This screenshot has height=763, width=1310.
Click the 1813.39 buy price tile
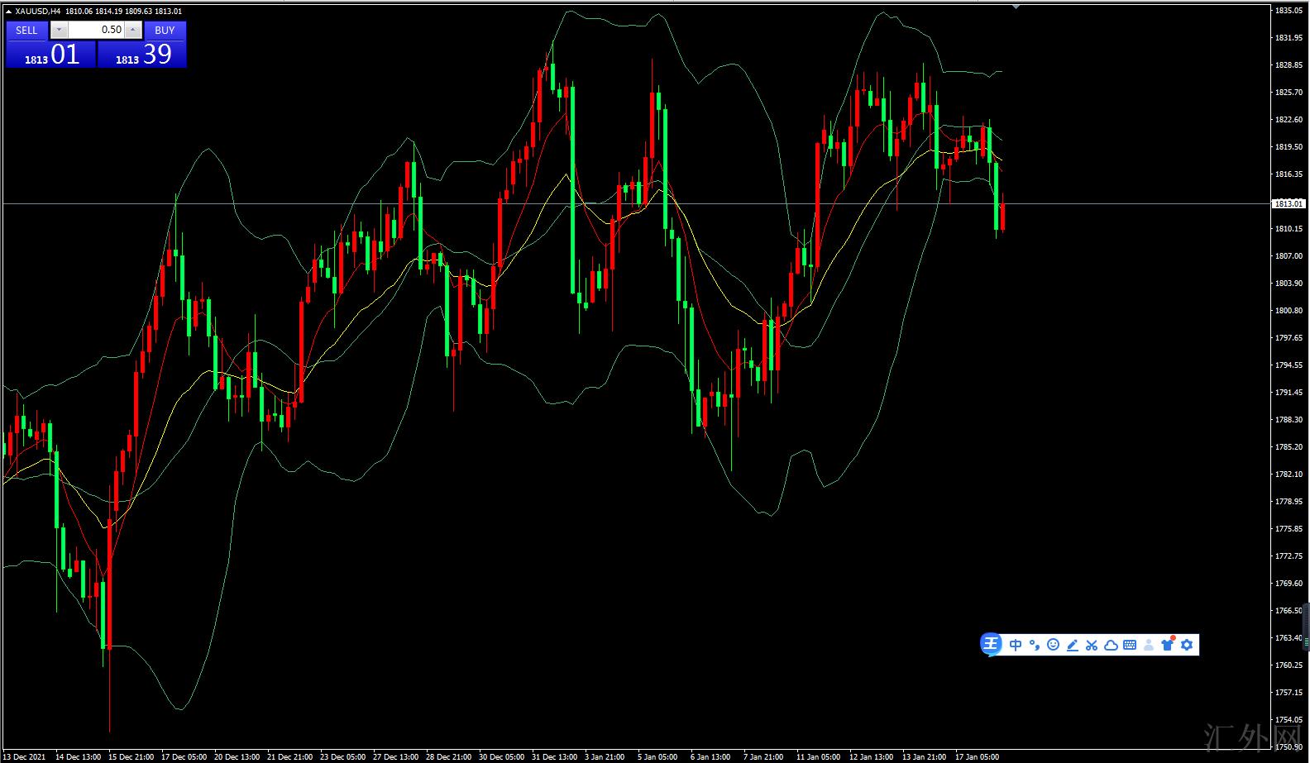pyautogui.click(x=142, y=55)
